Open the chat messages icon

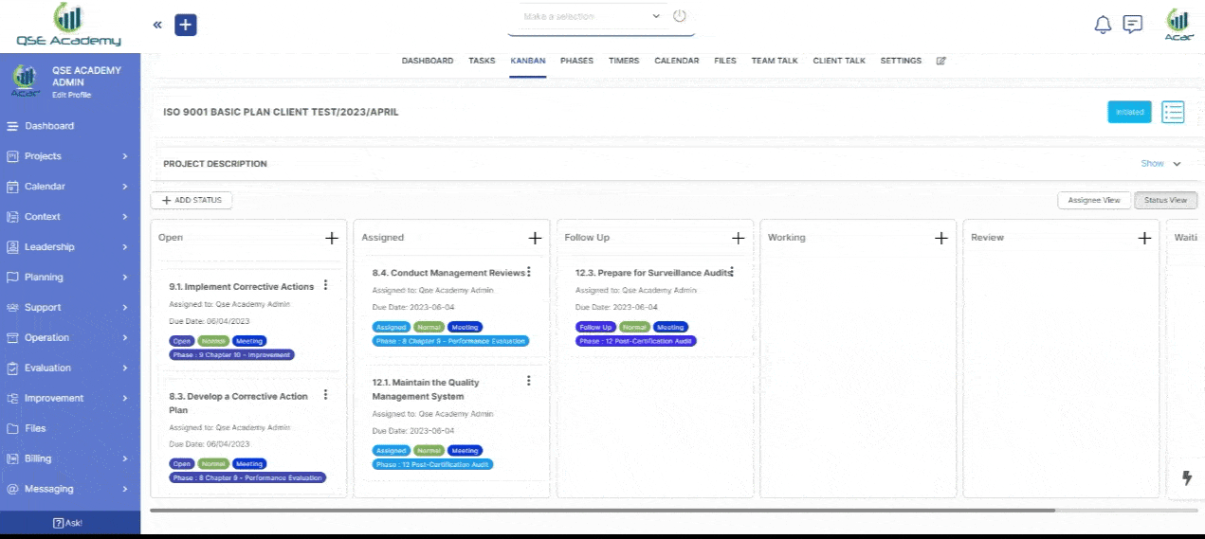(1133, 25)
